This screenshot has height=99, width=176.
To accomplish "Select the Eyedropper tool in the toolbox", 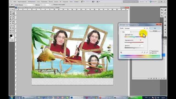I will (13, 14).
